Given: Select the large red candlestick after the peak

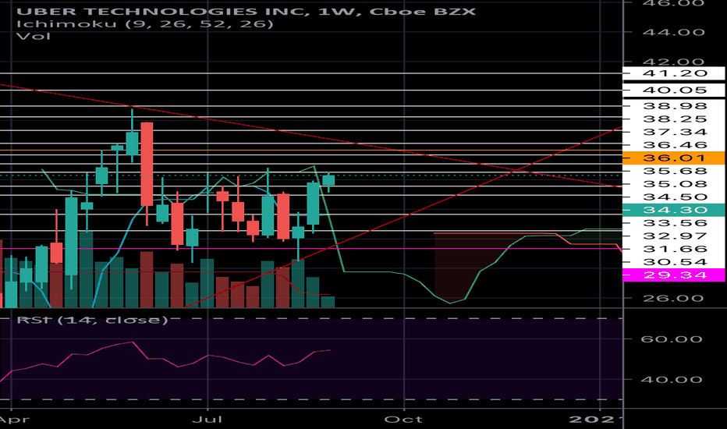Looking at the screenshot, I should click(x=147, y=164).
